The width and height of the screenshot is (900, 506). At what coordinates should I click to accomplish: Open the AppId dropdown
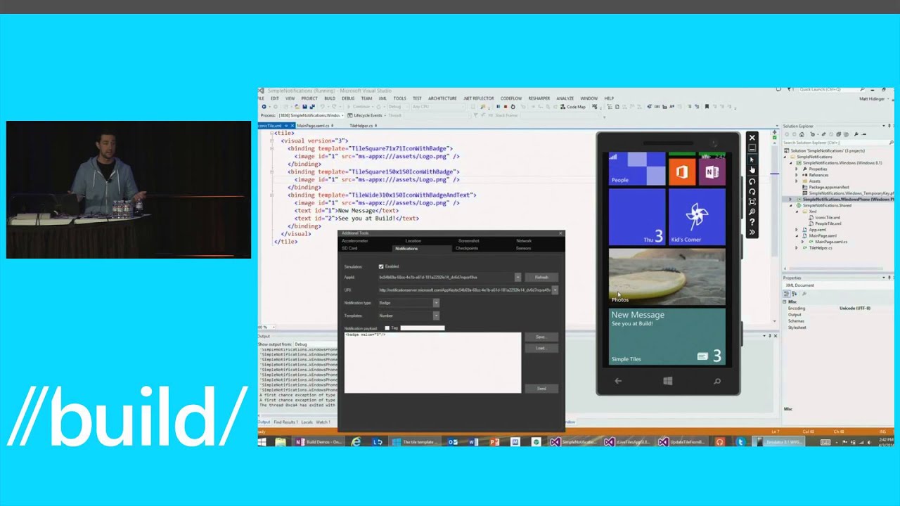(517, 277)
